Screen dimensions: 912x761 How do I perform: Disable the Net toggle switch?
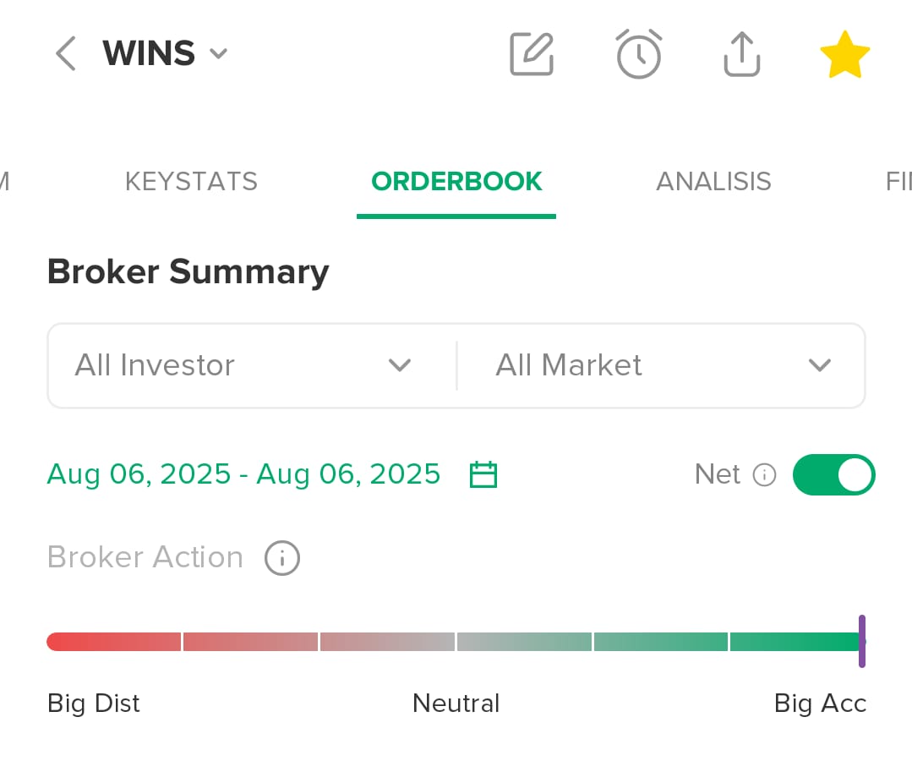point(833,474)
